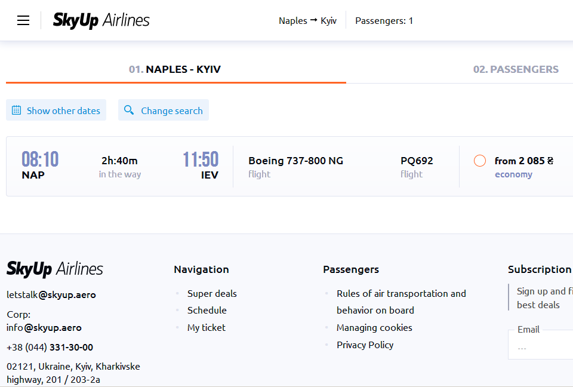Click the info@skyup.aero corporate email
The width and height of the screenshot is (573, 387).
44,327
